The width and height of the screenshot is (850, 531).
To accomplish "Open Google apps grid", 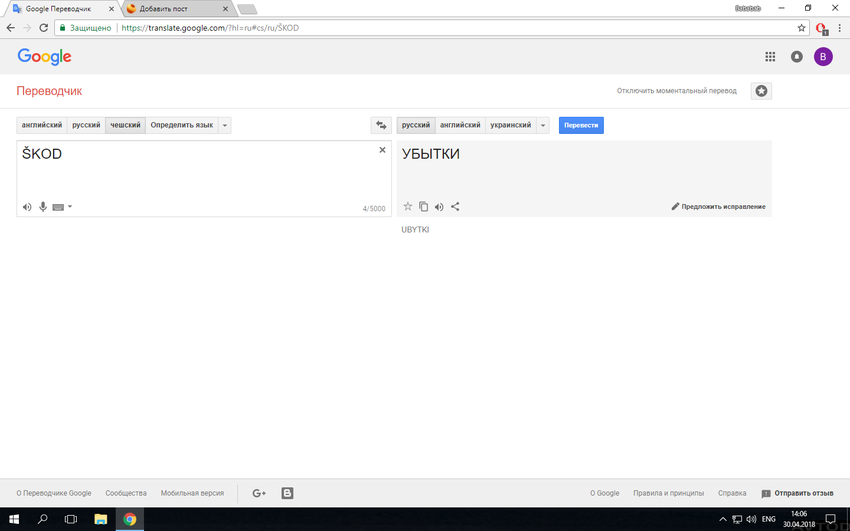I will click(x=770, y=57).
